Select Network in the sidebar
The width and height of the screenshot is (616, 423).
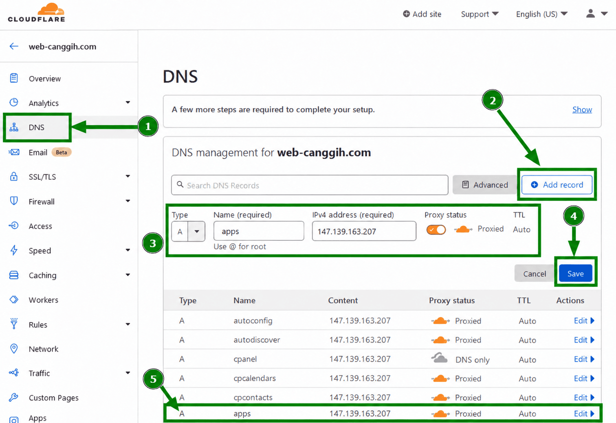click(44, 349)
